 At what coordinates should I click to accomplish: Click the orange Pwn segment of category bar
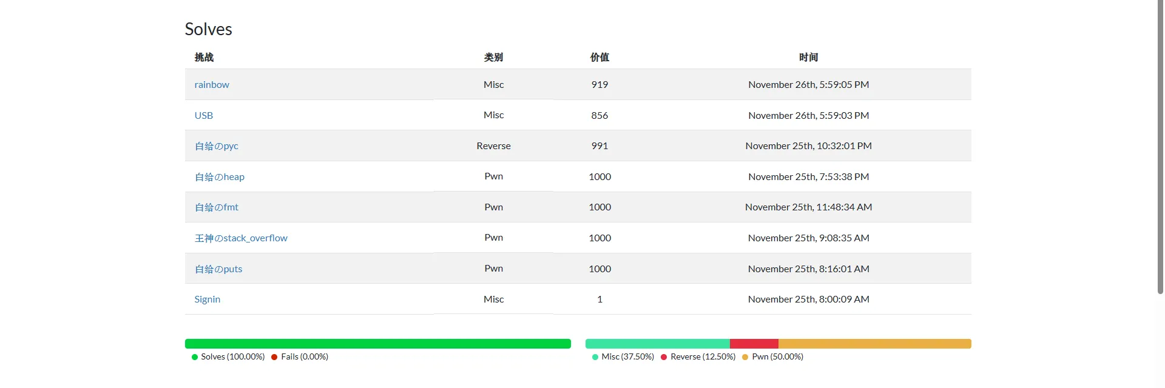point(875,344)
